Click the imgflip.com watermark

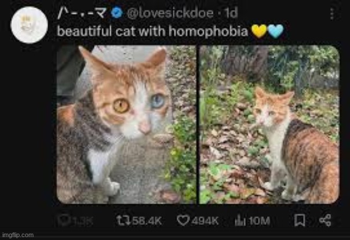click(x=18, y=235)
